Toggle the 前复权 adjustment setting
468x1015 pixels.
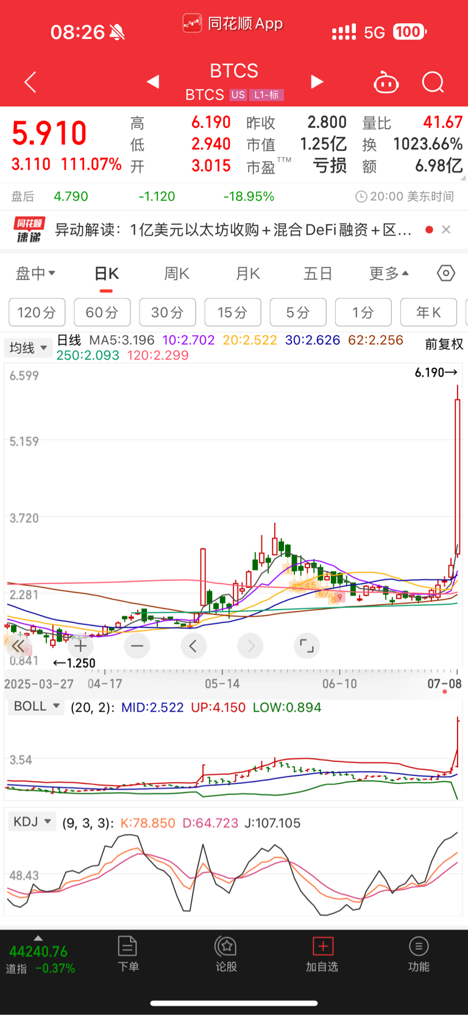point(444,344)
